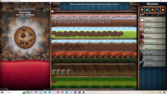Purchase a Шахта building
The width and height of the screenshot is (167, 94).
pos(152,36)
